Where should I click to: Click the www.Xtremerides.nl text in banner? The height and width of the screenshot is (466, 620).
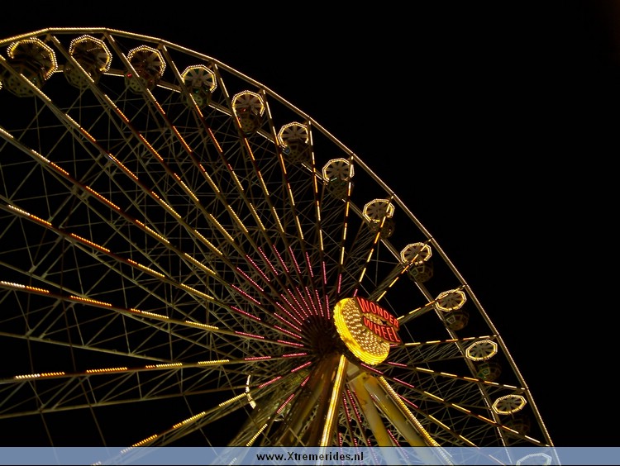click(x=310, y=457)
